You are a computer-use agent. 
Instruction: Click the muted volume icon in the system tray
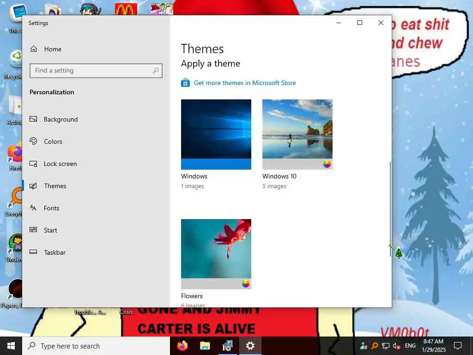[x=396, y=346]
